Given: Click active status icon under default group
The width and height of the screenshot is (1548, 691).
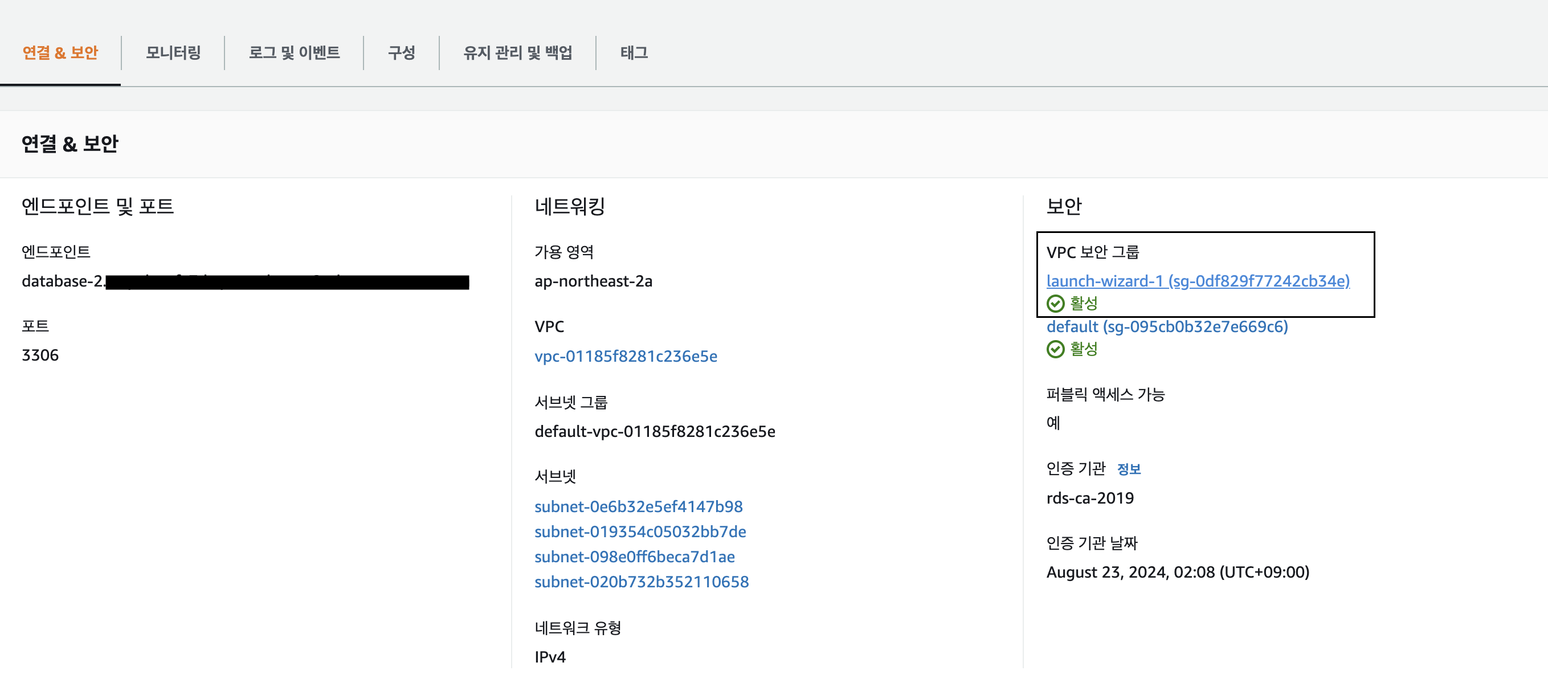Looking at the screenshot, I should (x=1055, y=349).
